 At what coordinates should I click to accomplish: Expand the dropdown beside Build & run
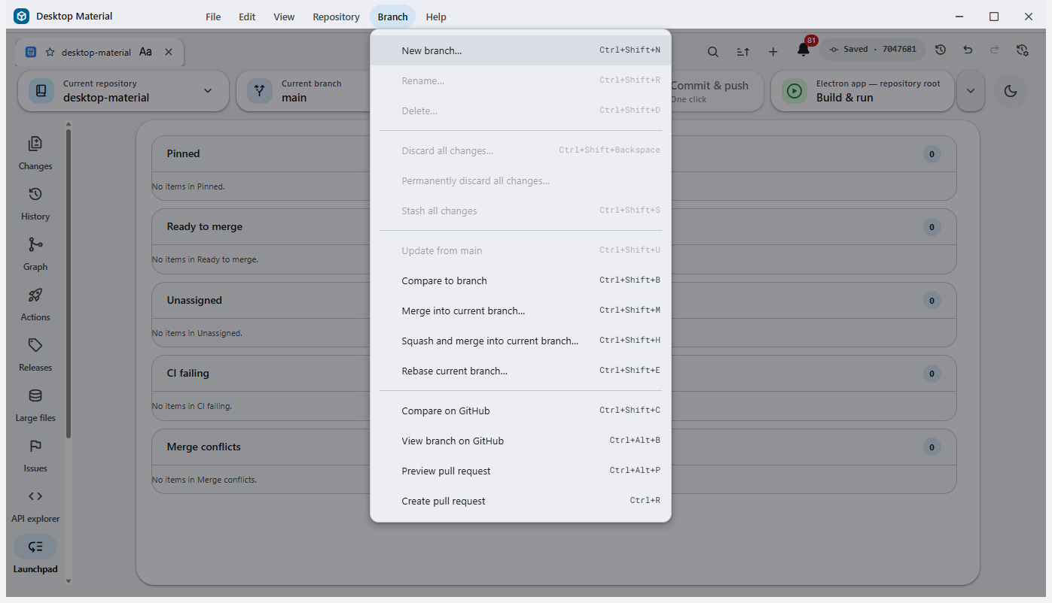[x=971, y=91]
